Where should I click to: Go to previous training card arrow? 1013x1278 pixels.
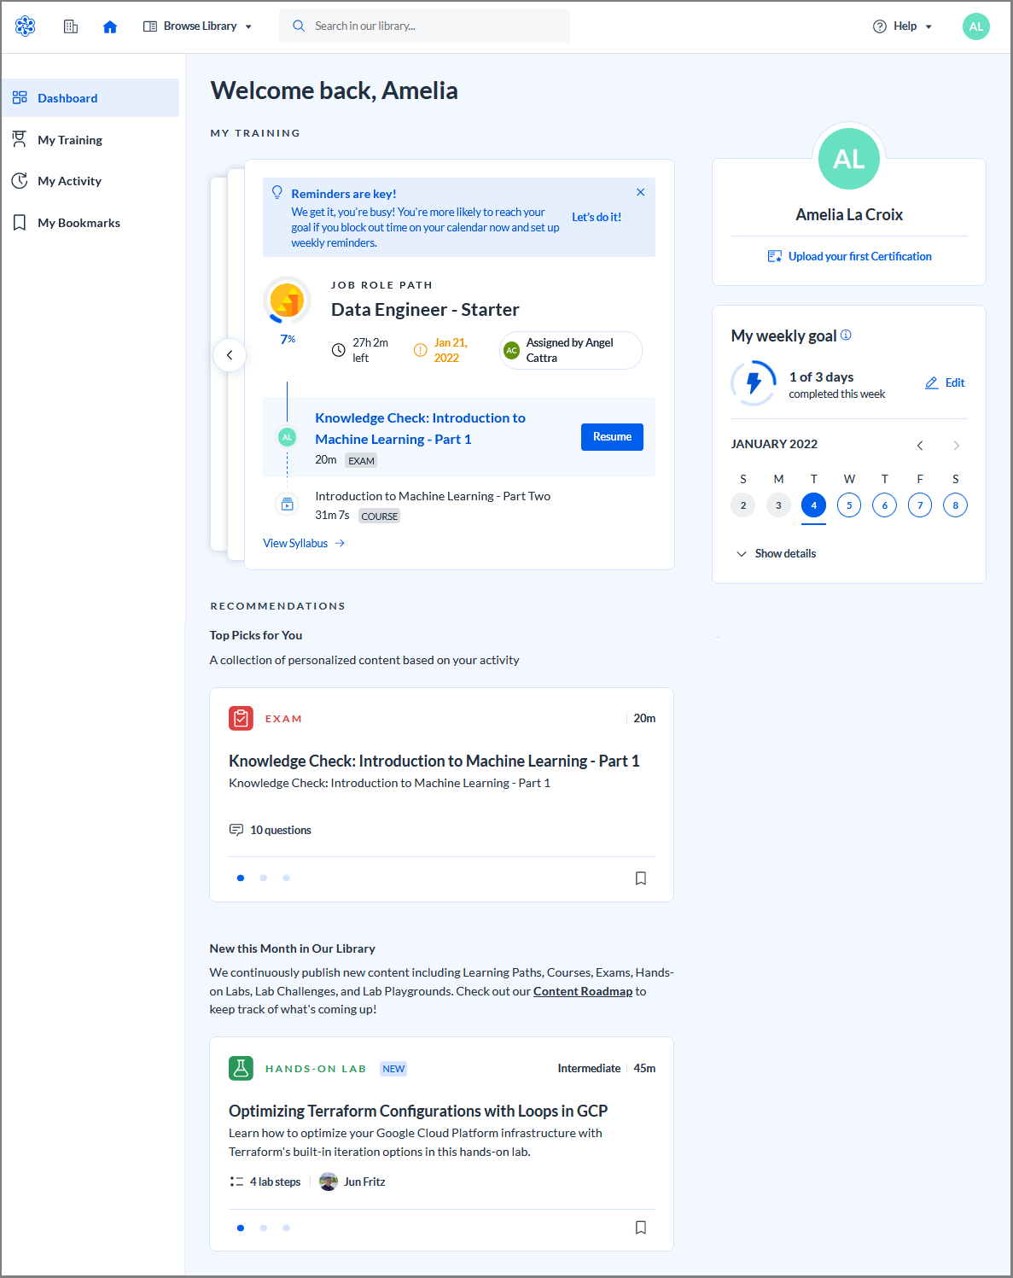(230, 355)
